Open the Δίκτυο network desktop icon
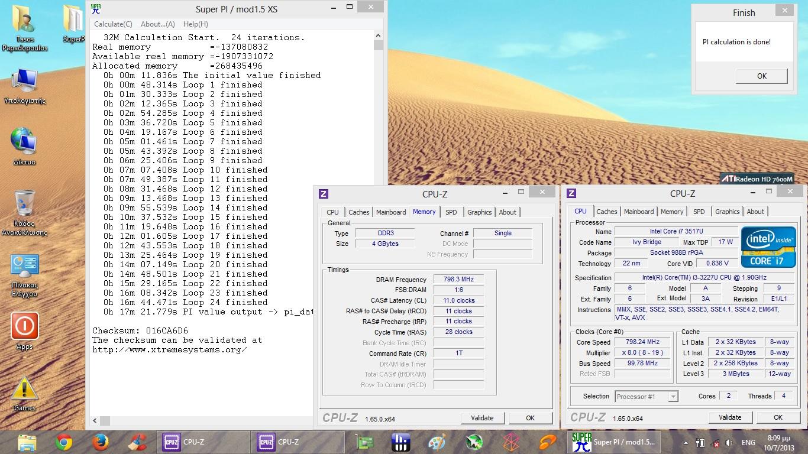 [x=24, y=147]
